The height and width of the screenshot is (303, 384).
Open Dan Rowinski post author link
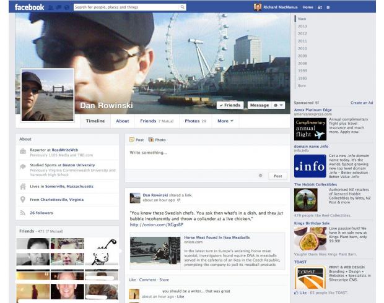(155, 195)
